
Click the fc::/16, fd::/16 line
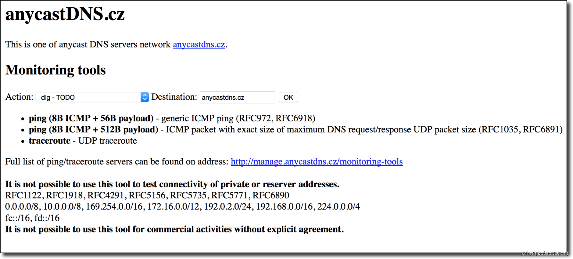[x=32, y=218]
